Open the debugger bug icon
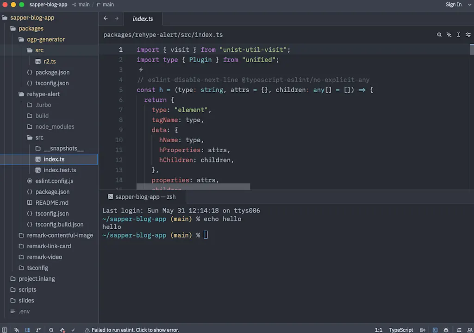This screenshot has width=474, height=333. [x=446, y=330]
